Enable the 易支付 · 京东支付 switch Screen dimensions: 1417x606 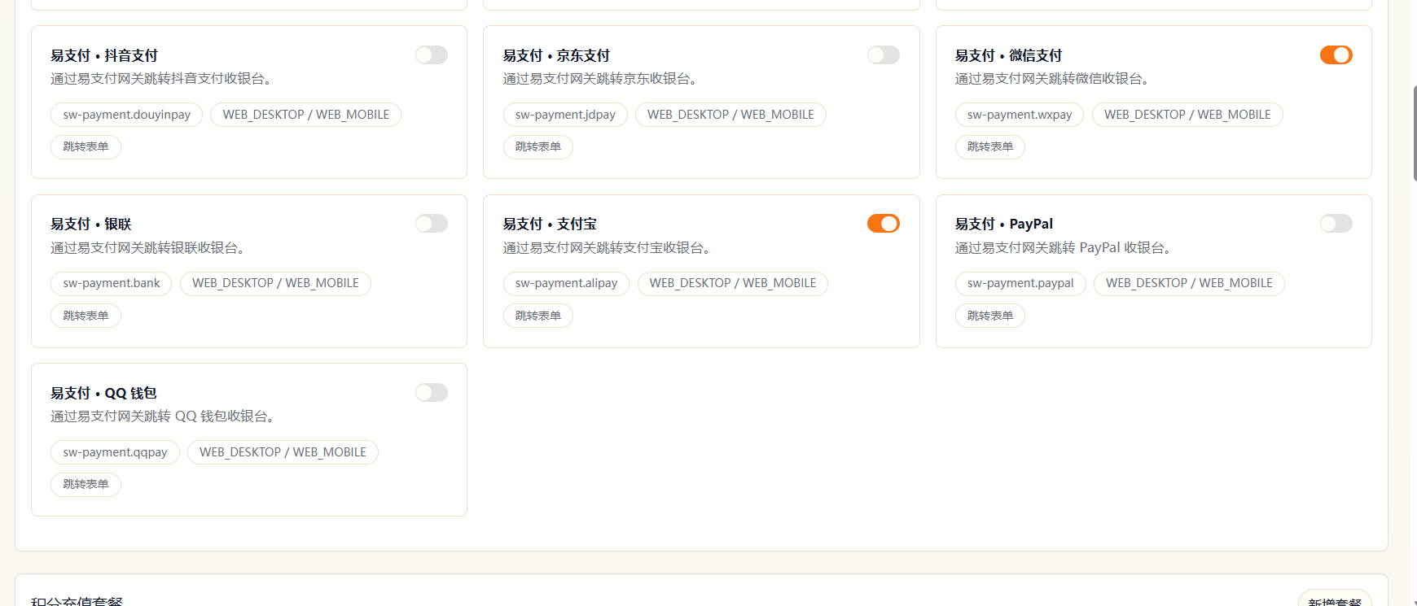click(884, 54)
